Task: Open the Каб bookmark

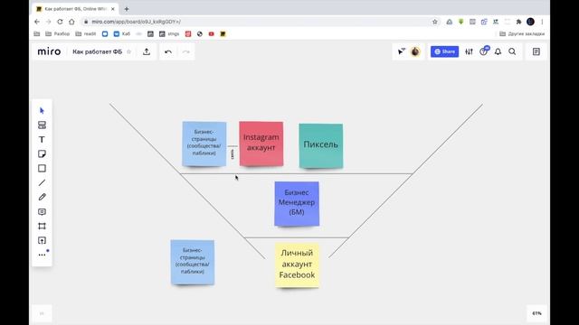Action: 122,34
